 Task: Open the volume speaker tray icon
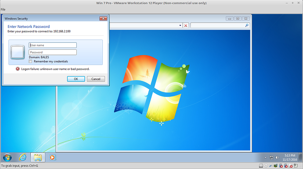coord(278,158)
